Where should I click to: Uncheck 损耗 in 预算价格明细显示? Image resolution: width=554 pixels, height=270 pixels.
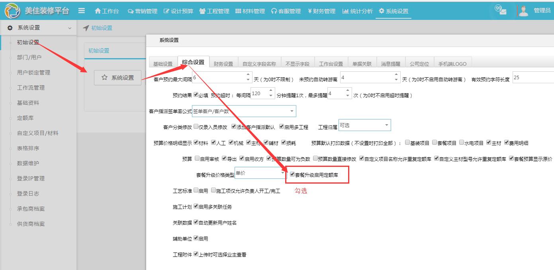(x=284, y=142)
